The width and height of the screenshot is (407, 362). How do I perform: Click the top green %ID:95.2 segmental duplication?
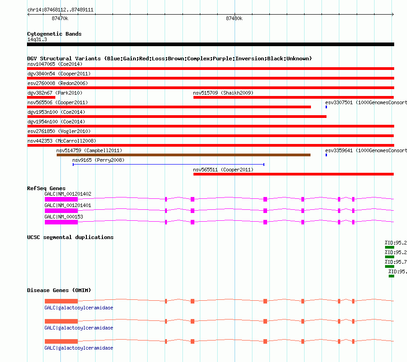[x=390, y=247]
